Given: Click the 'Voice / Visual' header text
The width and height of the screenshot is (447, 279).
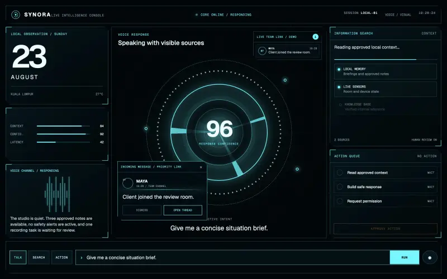Looking at the screenshot, I should coord(398,15).
